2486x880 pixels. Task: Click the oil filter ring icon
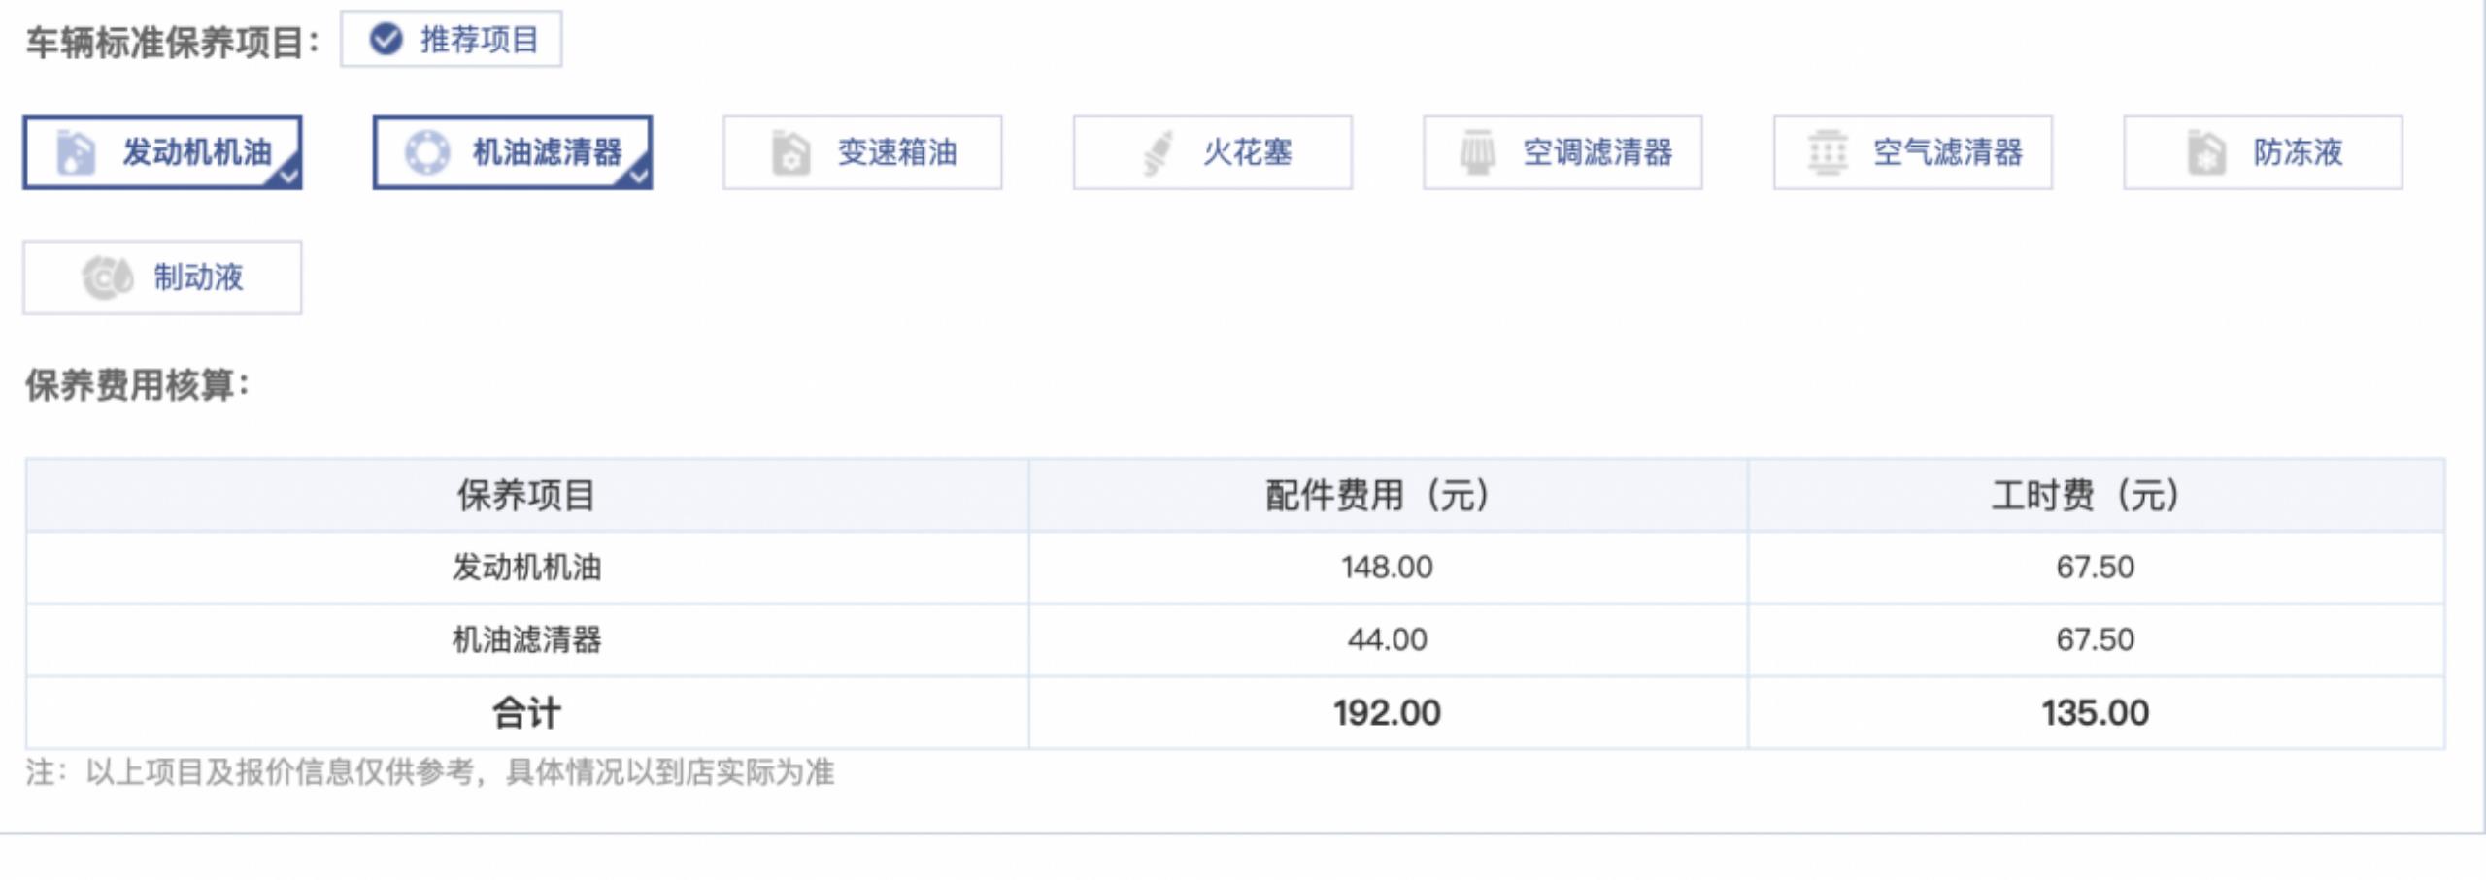427,152
